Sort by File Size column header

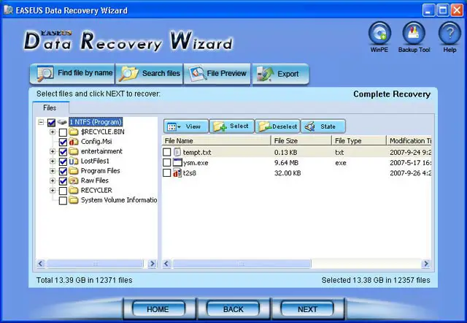coord(301,140)
